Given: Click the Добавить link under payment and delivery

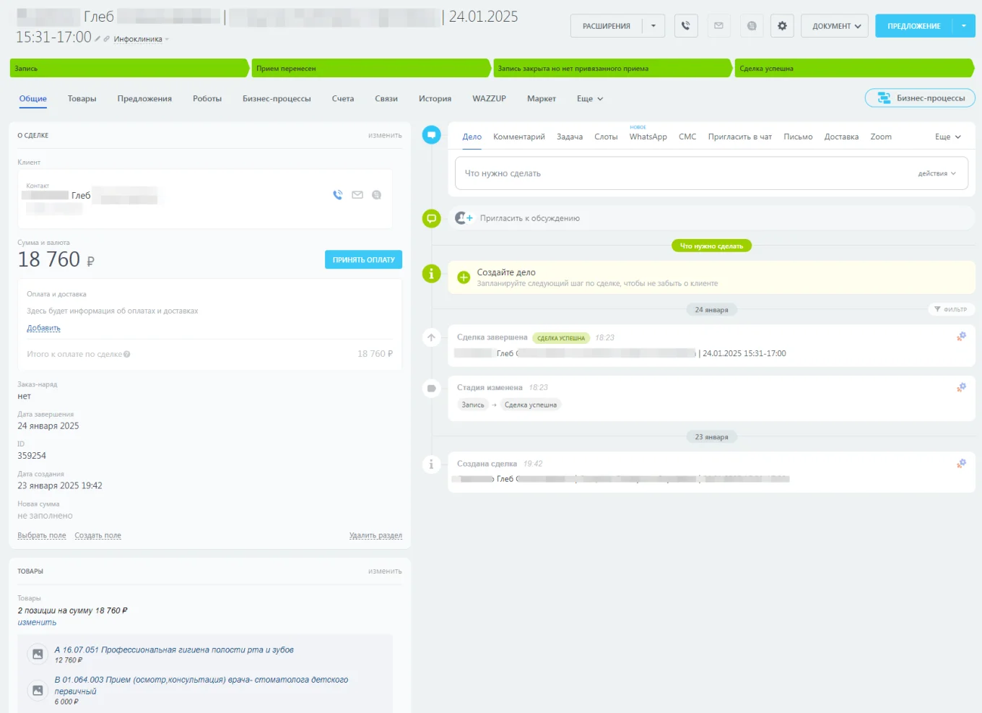Looking at the screenshot, I should pos(43,328).
